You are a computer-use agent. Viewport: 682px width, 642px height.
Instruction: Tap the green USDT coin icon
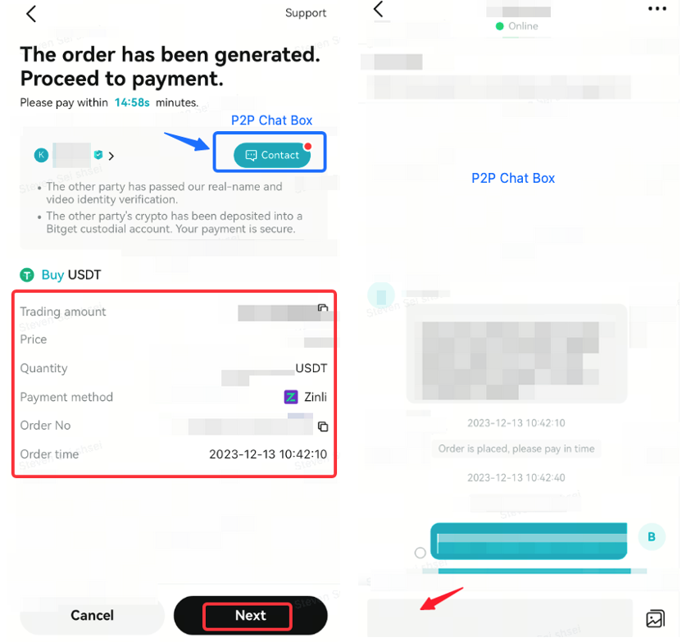coord(27,275)
